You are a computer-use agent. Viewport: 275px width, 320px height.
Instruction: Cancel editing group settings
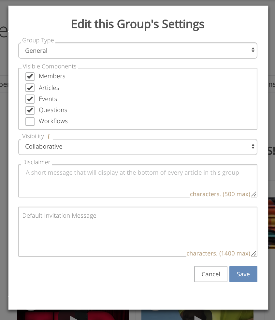pyautogui.click(x=211, y=274)
